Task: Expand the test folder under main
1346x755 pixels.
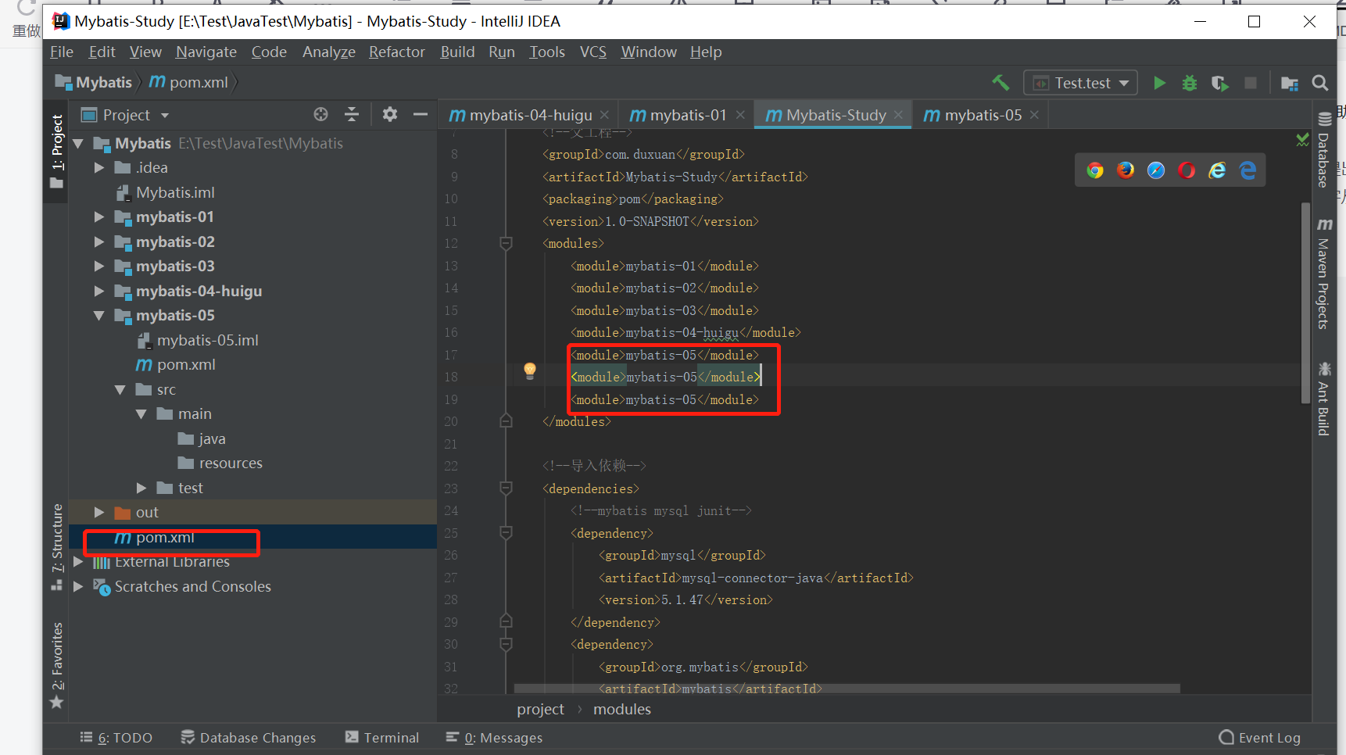Action: click(141, 487)
